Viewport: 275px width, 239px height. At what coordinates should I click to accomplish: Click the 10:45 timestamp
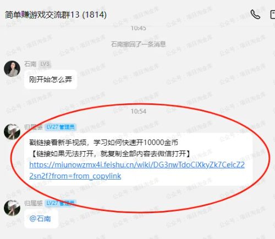tap(138, 28)
